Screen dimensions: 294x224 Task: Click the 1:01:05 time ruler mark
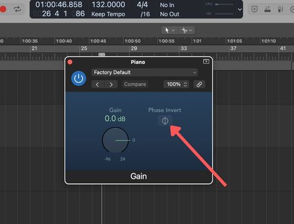235,41
